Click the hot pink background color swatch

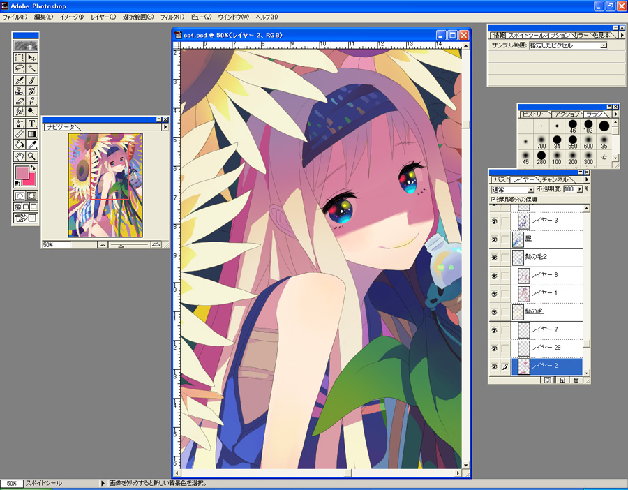(31, 180)
